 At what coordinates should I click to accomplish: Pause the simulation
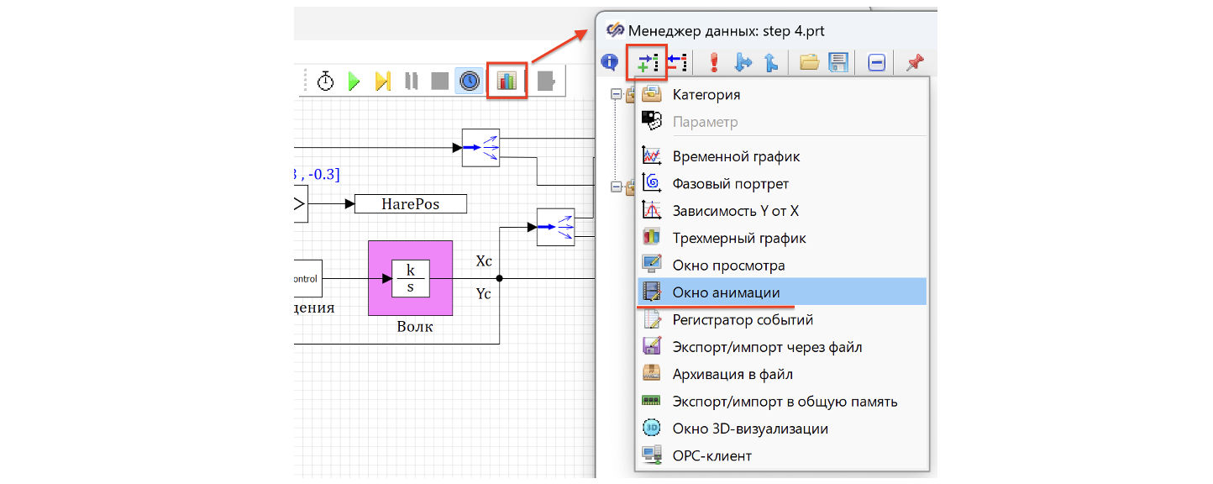pos(412,81)
